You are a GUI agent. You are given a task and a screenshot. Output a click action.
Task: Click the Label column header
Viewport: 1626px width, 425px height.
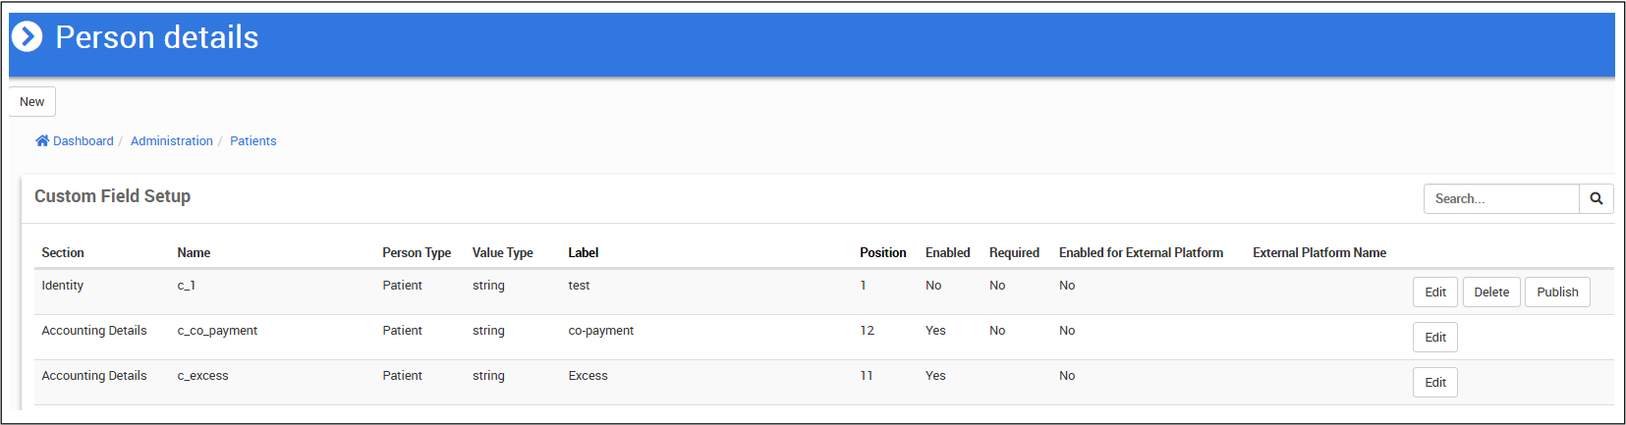(x=583, y=253)
